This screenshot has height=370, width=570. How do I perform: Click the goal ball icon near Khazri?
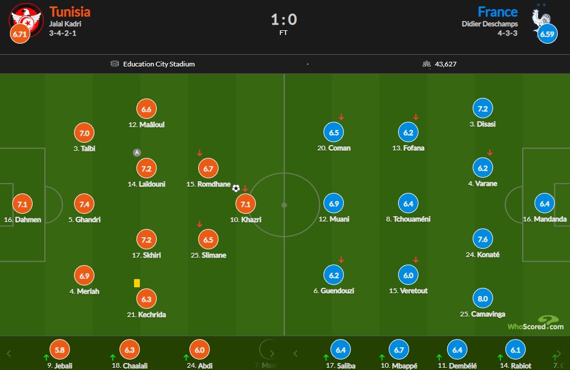[236, 188]
